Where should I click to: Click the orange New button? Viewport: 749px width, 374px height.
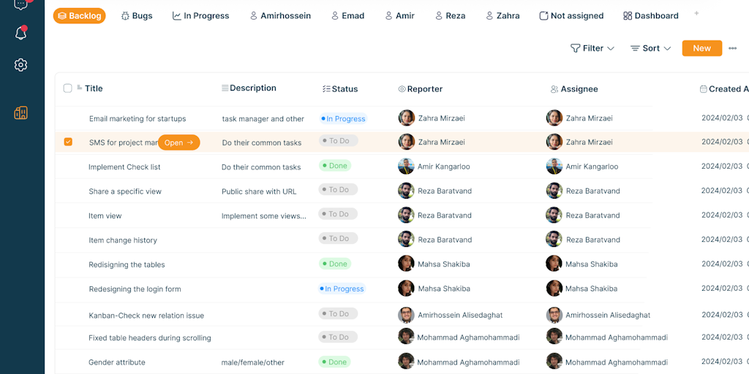coord(701,48)
